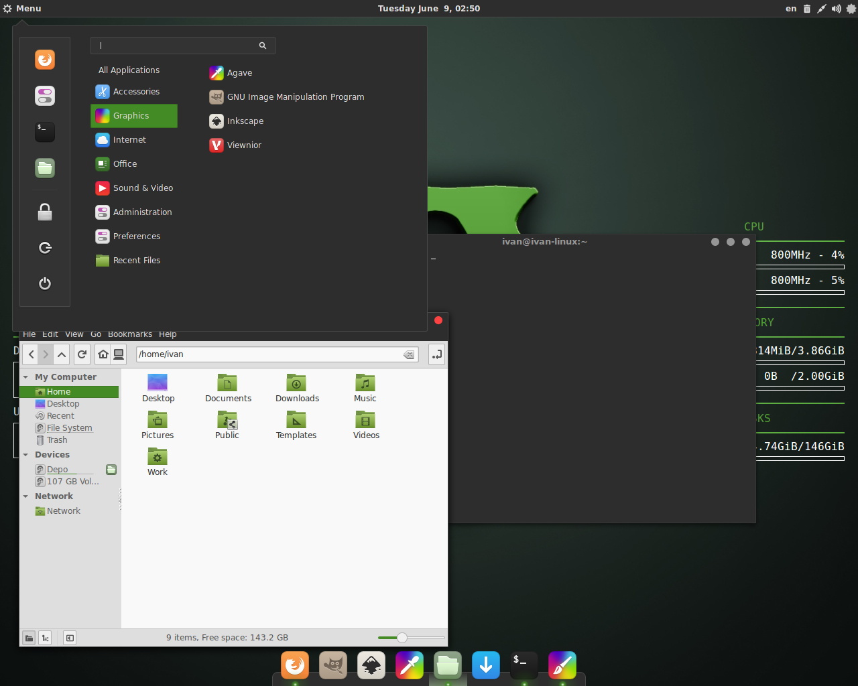Collapse the My Computer section

(26, 377)
